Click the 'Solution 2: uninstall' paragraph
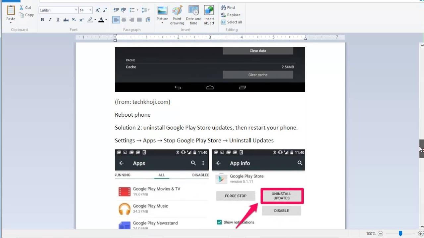The image size is (424, 238). click(206, 128)
